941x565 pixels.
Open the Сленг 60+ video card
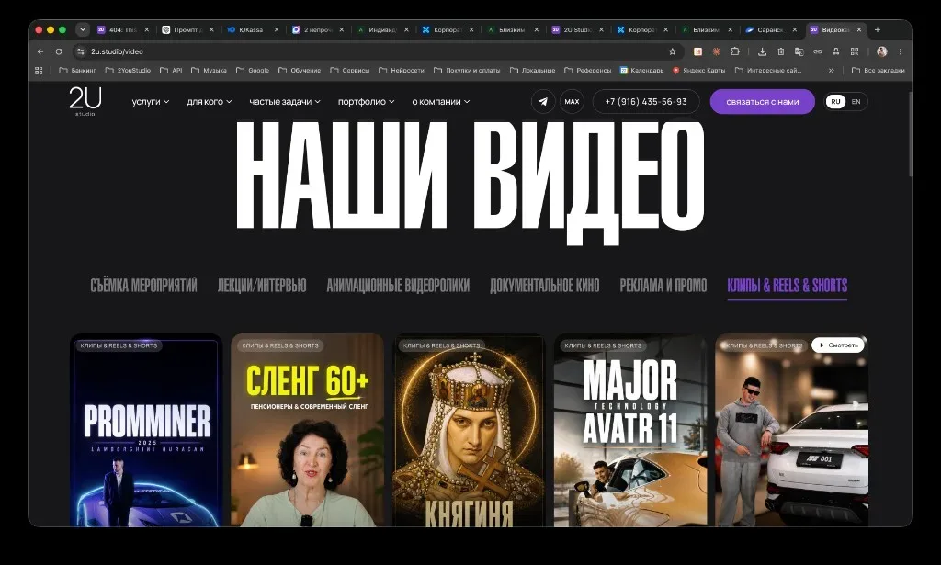pos(307,431)
